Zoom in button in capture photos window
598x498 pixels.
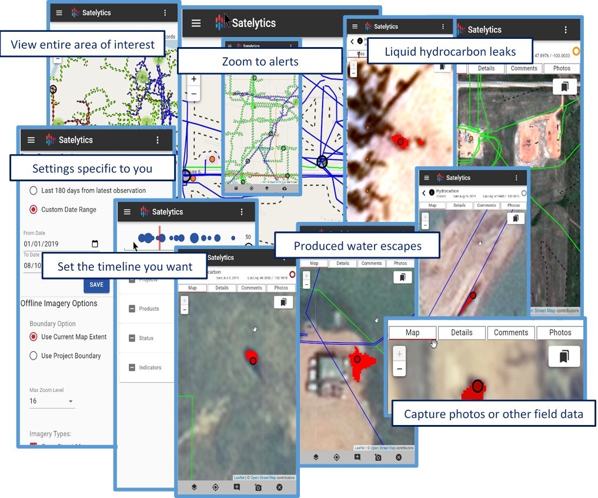coord(399,354)
